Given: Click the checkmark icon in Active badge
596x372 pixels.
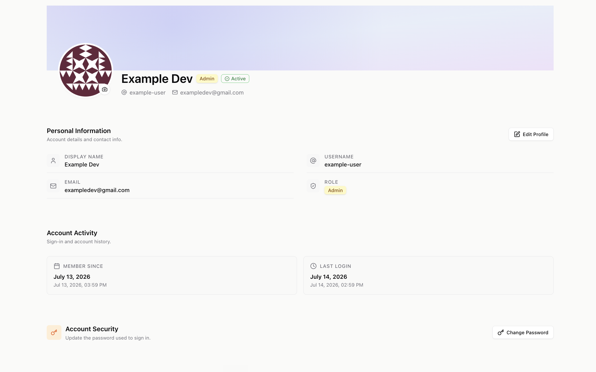Looking at the screenshot, I should tap(227, 79).
